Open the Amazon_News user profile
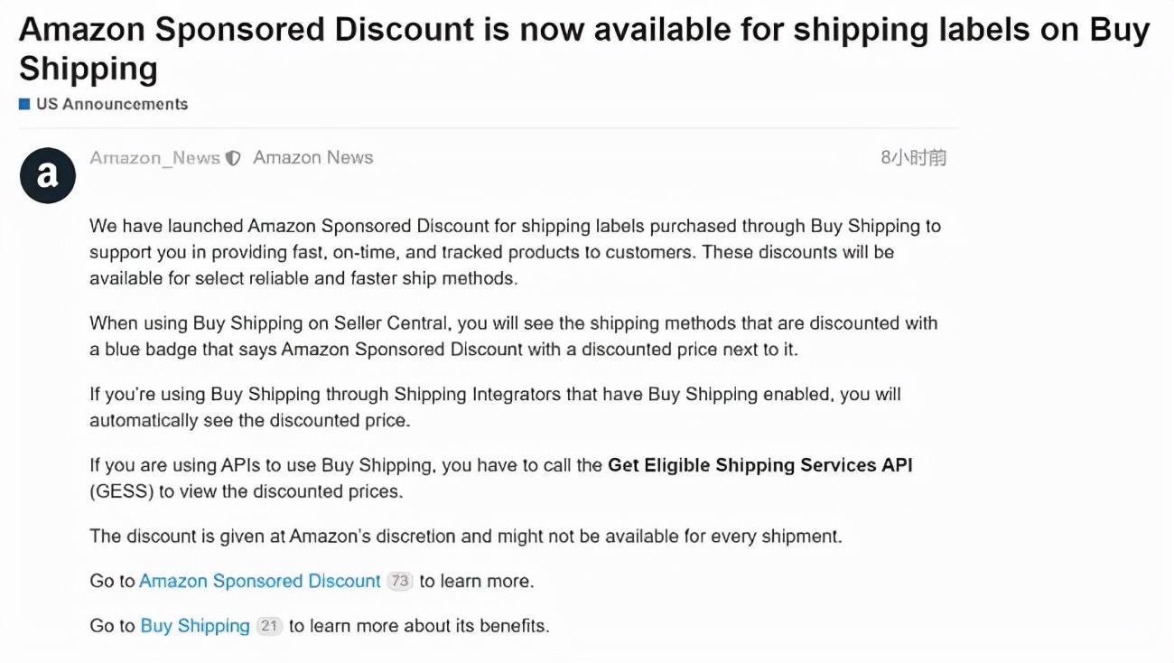This screenshot has height=663, width=1174. point(154,158)
